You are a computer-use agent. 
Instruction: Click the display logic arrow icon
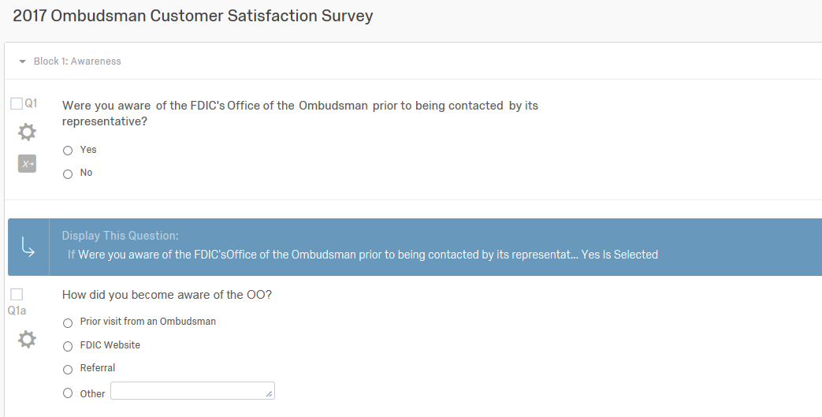[28, 248]
